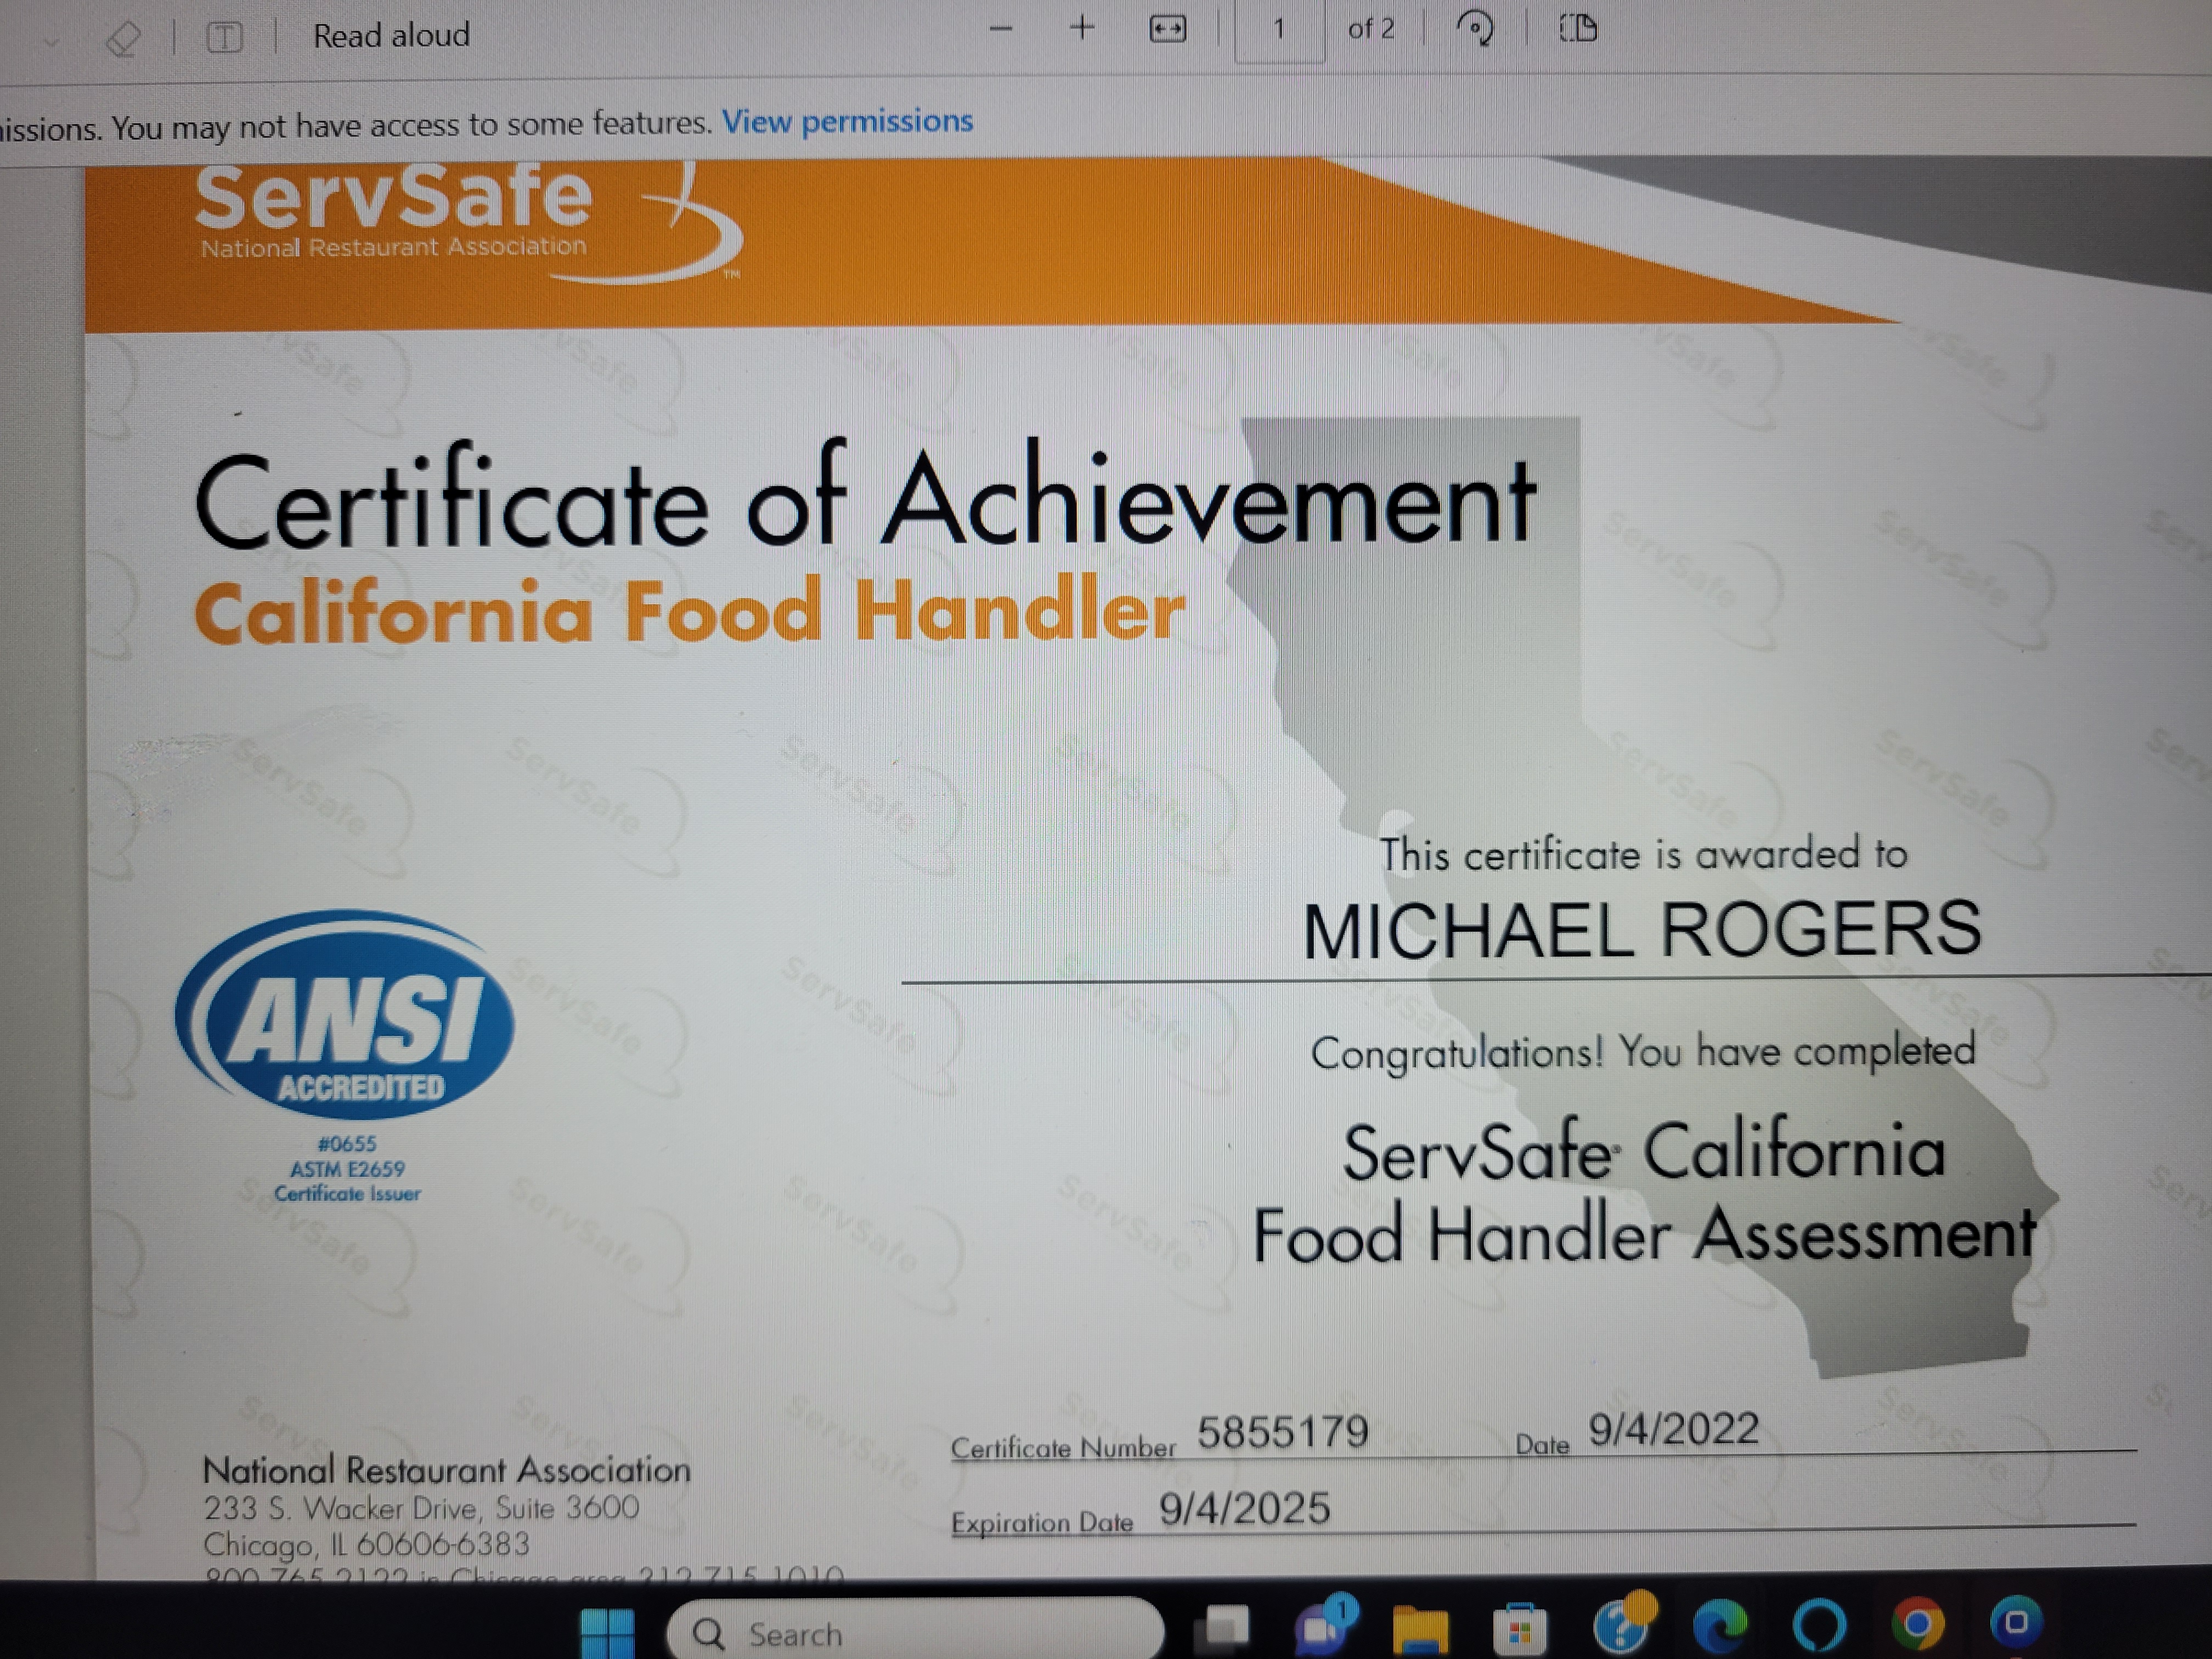The height and width of the screenshot is (1659, 2212).
Task: Launch Google Chrome from taskbar
Action: click(1917, 1625)
